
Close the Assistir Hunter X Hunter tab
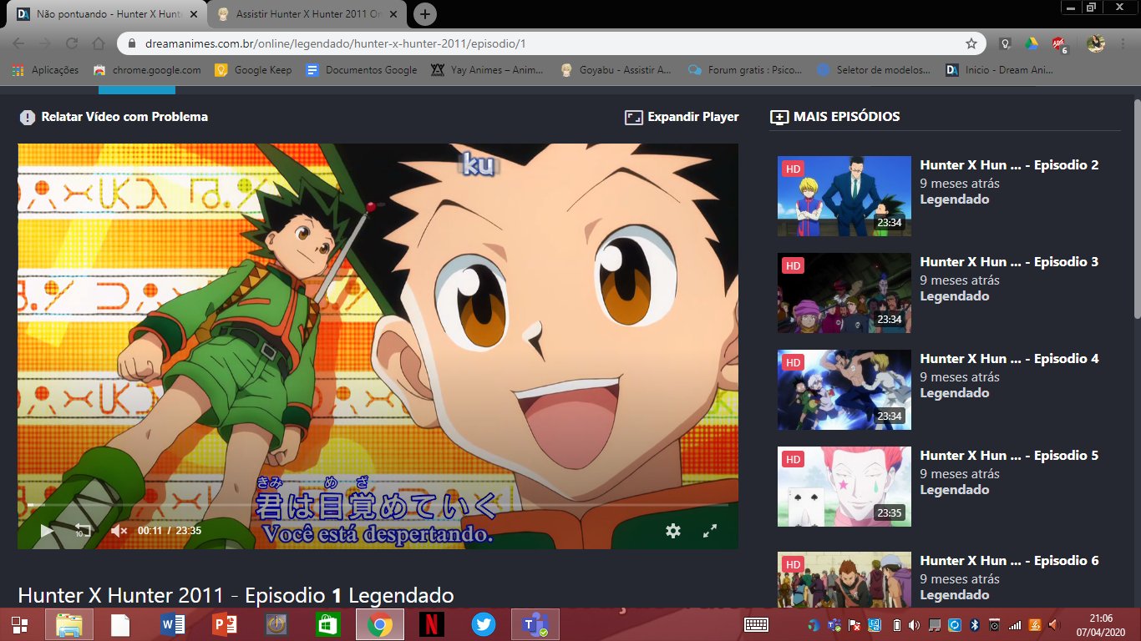[x=394, y=15]
